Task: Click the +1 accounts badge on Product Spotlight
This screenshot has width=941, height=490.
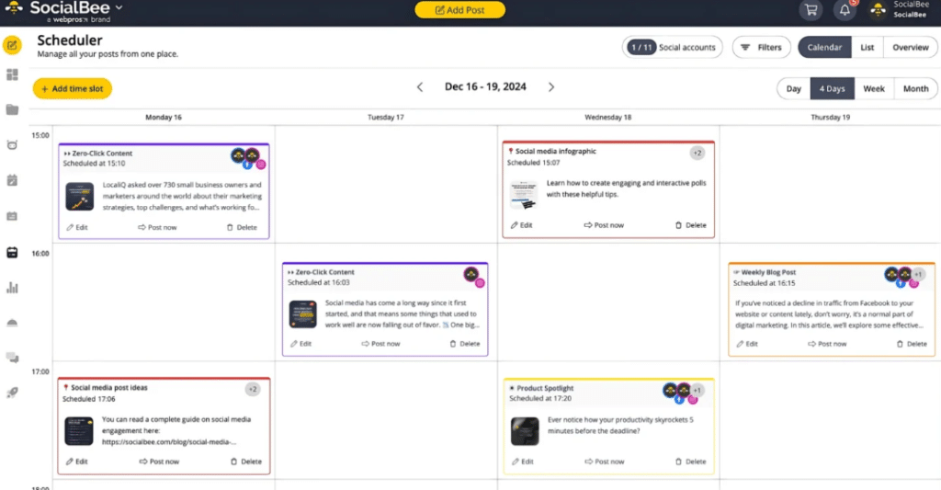Action: (697, 391)
